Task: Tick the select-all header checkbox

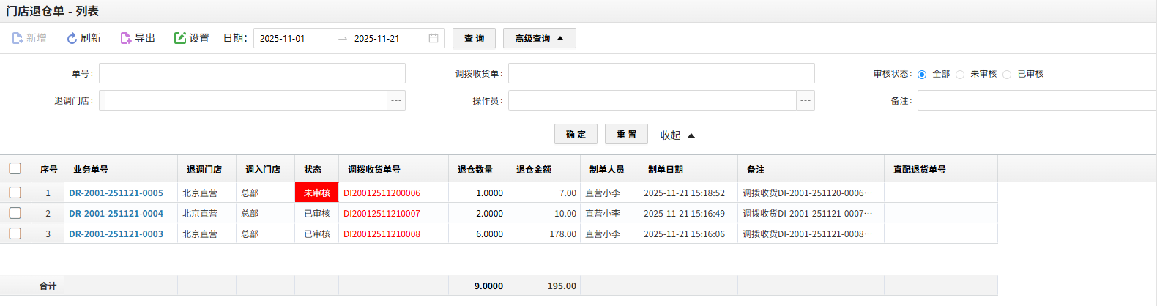Action: coord(15,168)
